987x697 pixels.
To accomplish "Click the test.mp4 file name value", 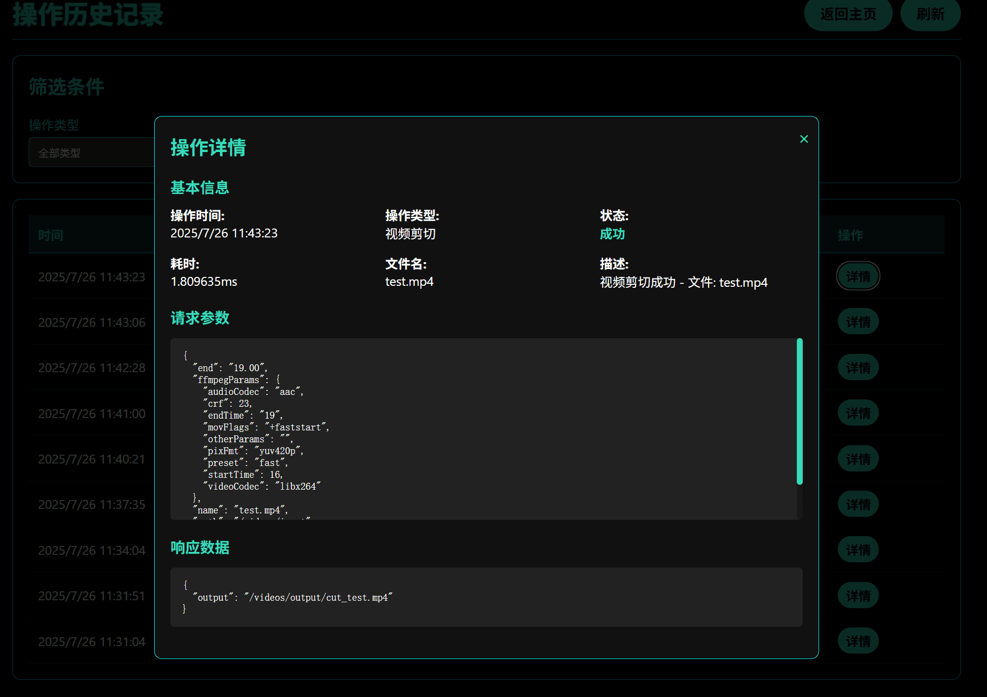I will pyautogui.click(x=409, y=281).
